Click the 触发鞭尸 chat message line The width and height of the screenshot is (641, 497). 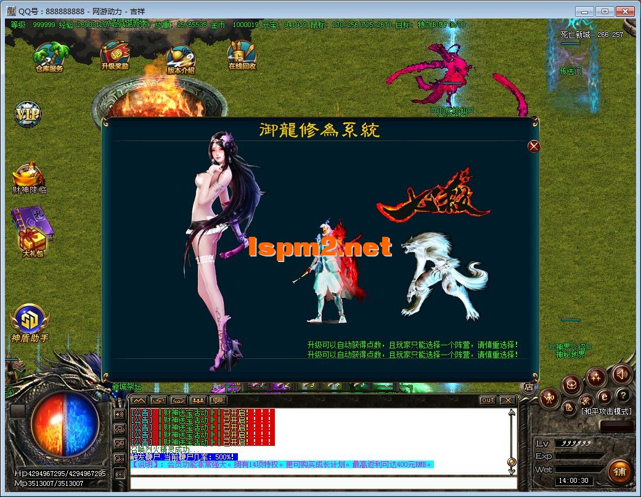click(184, 457)
